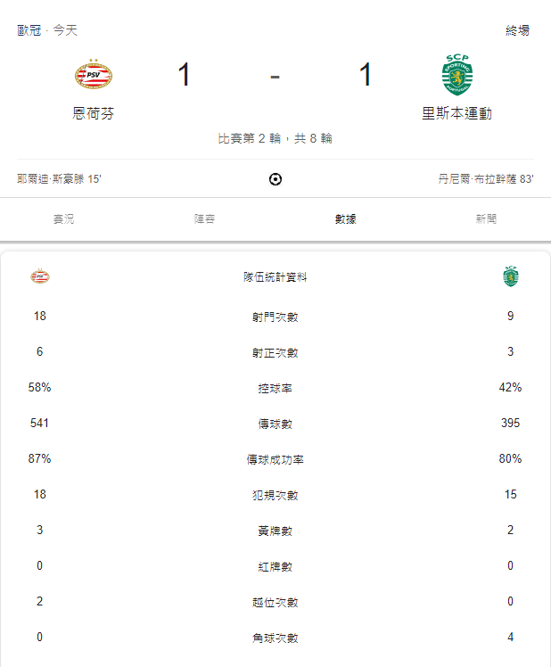Click the 隊伍統計資料 heading
551x667 pixels.
pos(275,277)
